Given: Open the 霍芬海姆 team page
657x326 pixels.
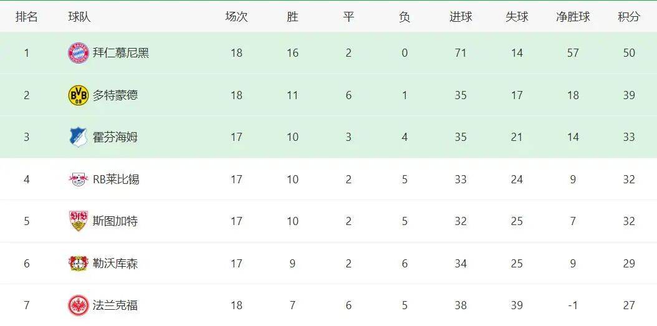Looking at the screenshot, I should coord(115,137).
